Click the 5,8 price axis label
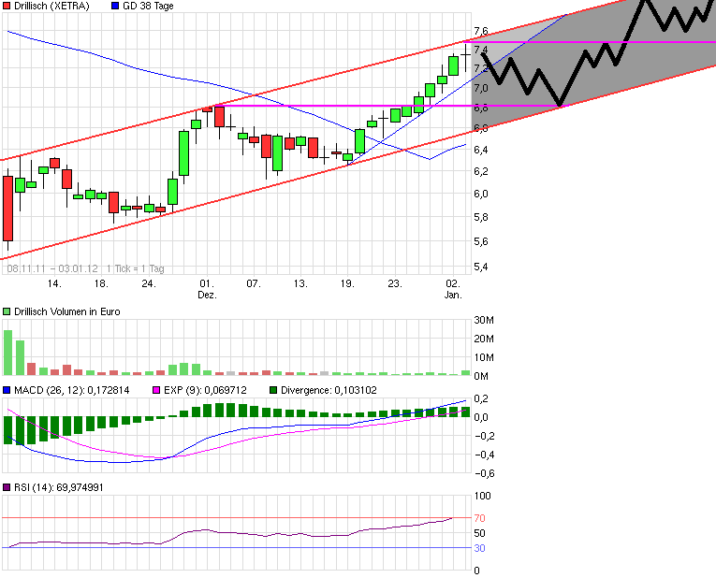Viewport: 716px width, 578px height. click(x=481, y=217)
